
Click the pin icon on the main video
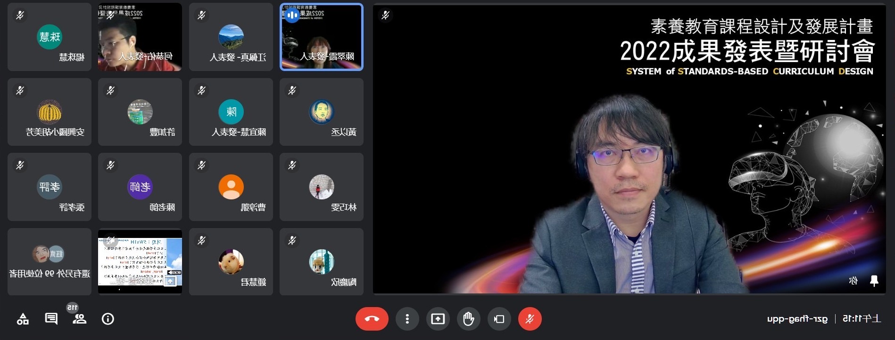tap(874, 281)
